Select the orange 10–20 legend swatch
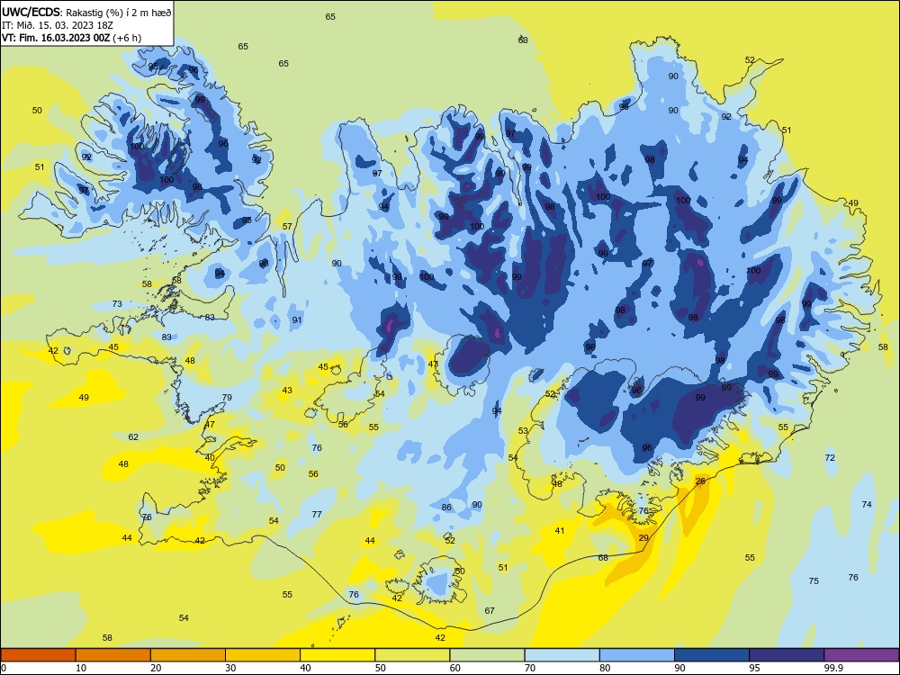900x675 pixels. pyautogui.click(x=113, y=655)
